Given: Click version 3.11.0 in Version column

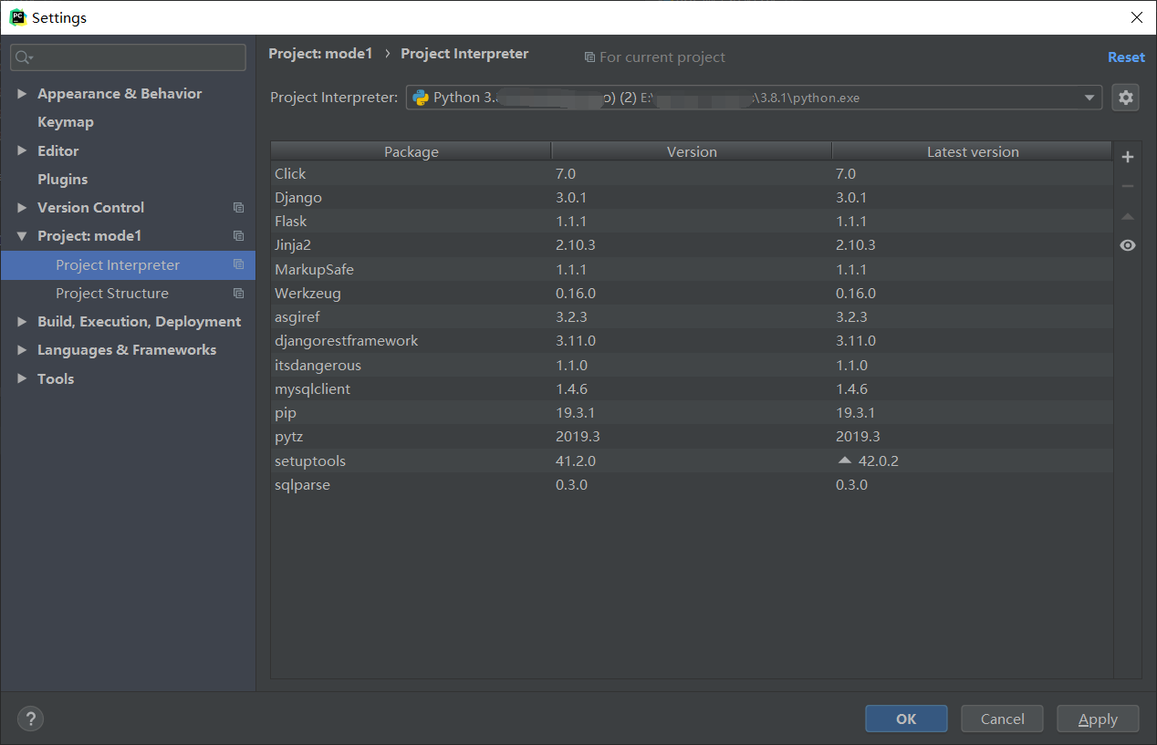Looking at the screenshot, I should [x=576, y=341].
